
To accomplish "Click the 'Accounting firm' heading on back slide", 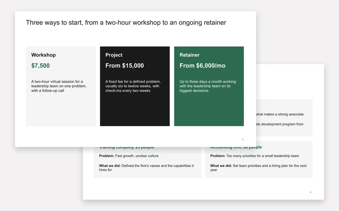I will click(x=236, y=147).
